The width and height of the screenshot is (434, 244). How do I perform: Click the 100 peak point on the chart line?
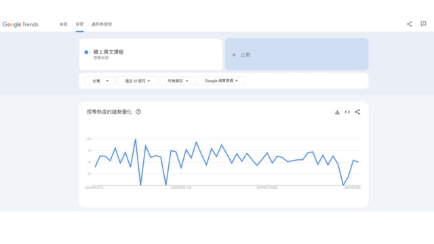[136, 139]
